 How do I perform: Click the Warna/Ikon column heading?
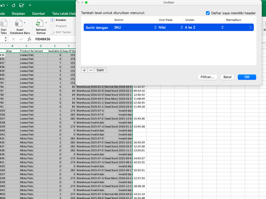[x=234, y=20]
